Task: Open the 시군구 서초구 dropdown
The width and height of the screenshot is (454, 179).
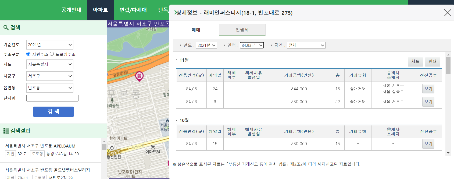Action: pos(50,76)
